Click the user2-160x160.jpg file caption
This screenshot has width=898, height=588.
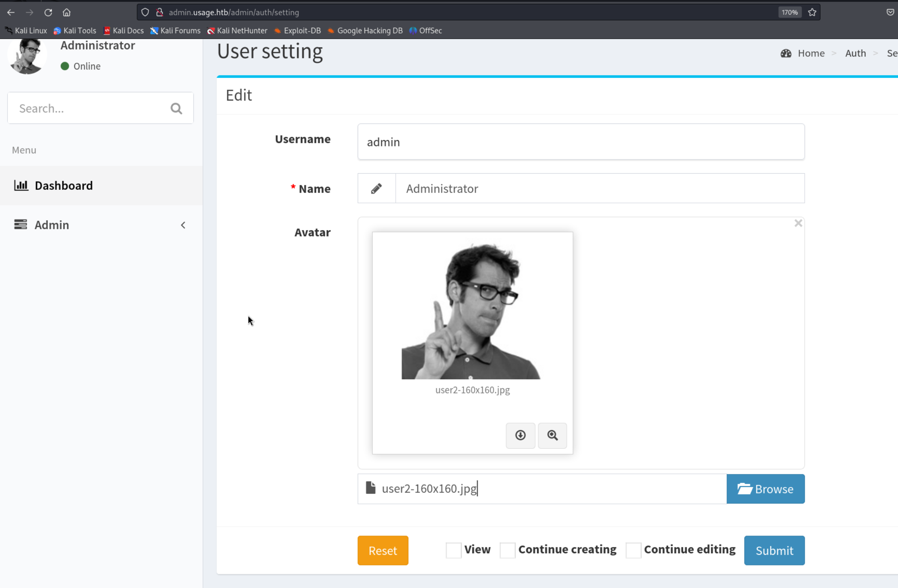tap(472, 390)
